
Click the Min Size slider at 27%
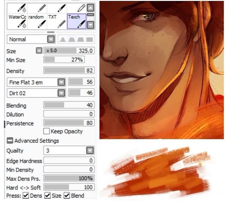point(64,60)
